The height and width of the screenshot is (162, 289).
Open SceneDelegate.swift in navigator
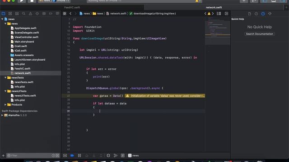pos(27,32)
